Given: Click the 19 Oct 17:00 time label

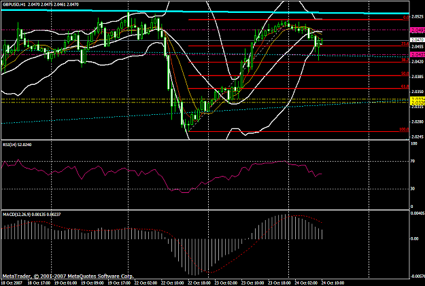Looking at the screenshot, I should [119, 283].
